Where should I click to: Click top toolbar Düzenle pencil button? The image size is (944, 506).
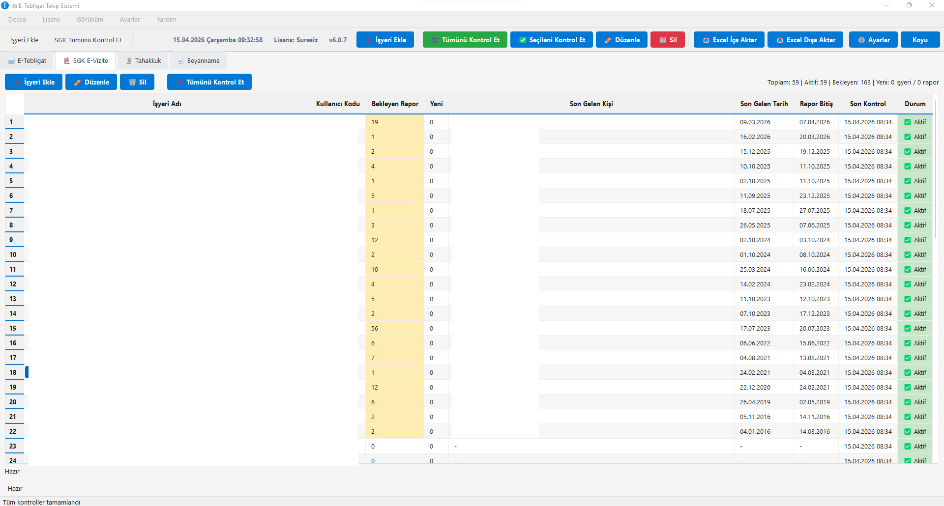pyautogui.click(x=621, y=40)
